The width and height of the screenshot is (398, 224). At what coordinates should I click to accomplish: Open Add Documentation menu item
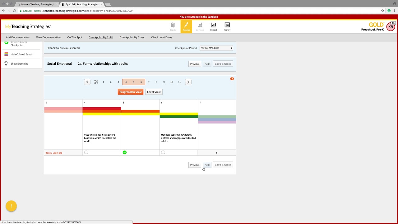(x=18, y=37)
